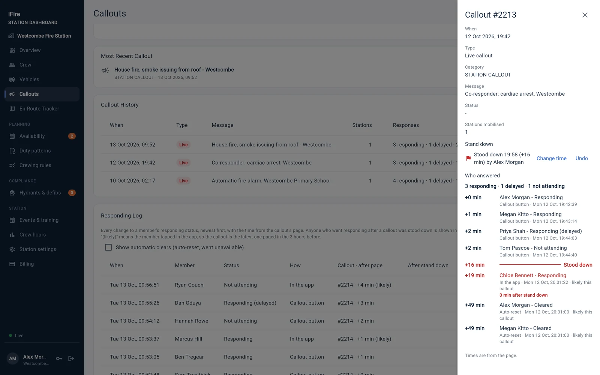Click the Vehicles truck icon
This screenshot has height=375, width=600.
12,79
